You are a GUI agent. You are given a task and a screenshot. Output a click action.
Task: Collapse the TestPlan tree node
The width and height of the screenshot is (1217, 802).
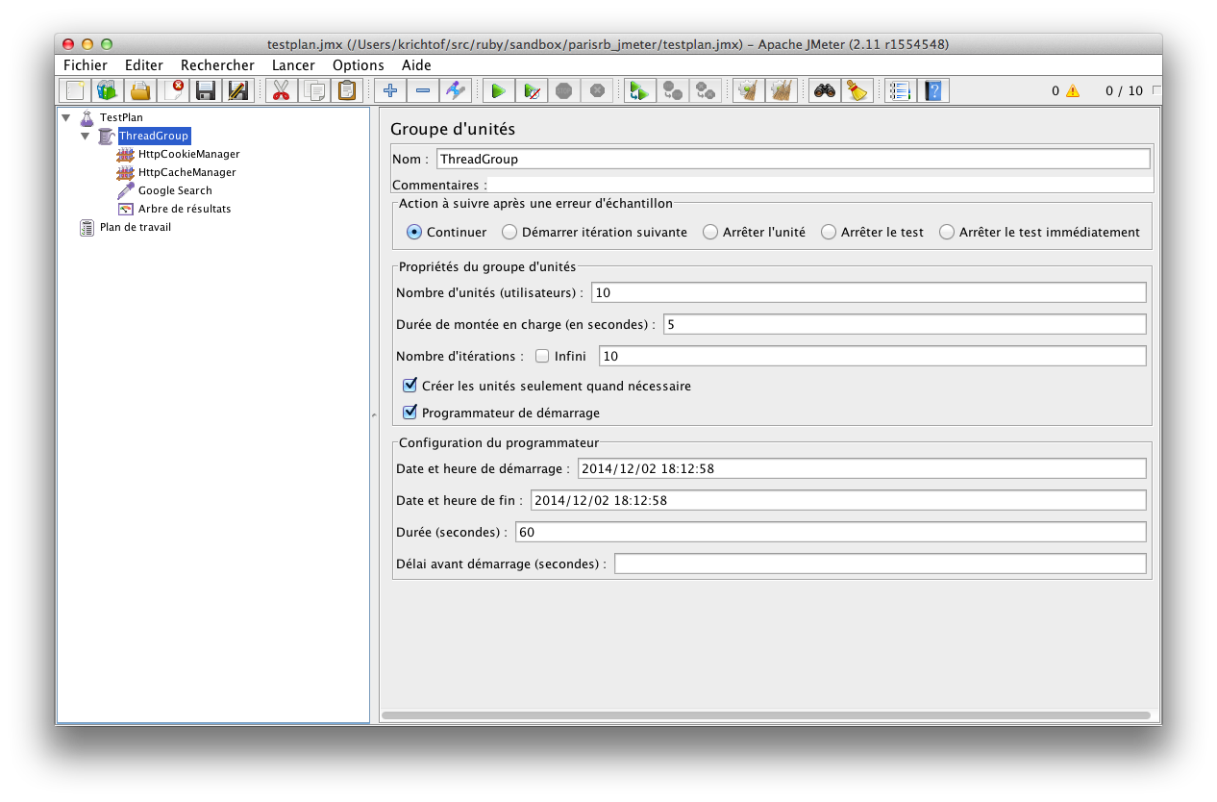click(66, 117)
